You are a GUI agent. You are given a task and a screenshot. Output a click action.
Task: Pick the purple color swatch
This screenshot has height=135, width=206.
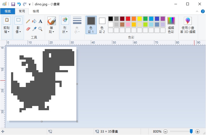tap(163, 19)
